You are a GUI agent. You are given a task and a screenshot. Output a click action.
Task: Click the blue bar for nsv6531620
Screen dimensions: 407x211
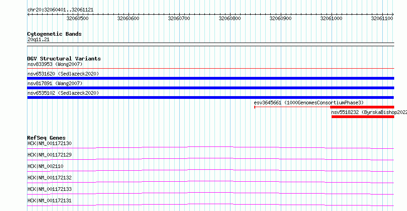tap(210, 78)
